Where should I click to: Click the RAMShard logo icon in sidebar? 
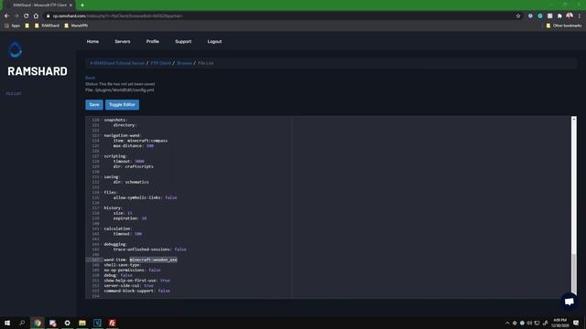pyautogui.click(x=16, y=50)
